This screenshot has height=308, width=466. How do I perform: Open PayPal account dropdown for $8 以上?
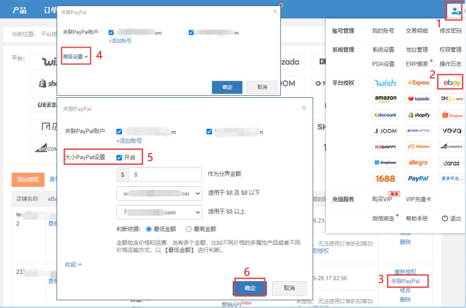coord(159,212)
